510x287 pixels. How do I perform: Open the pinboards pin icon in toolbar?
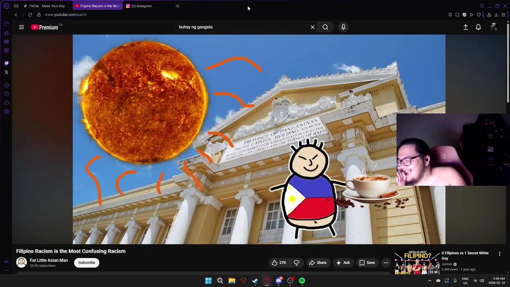click(x=450, y=15)
